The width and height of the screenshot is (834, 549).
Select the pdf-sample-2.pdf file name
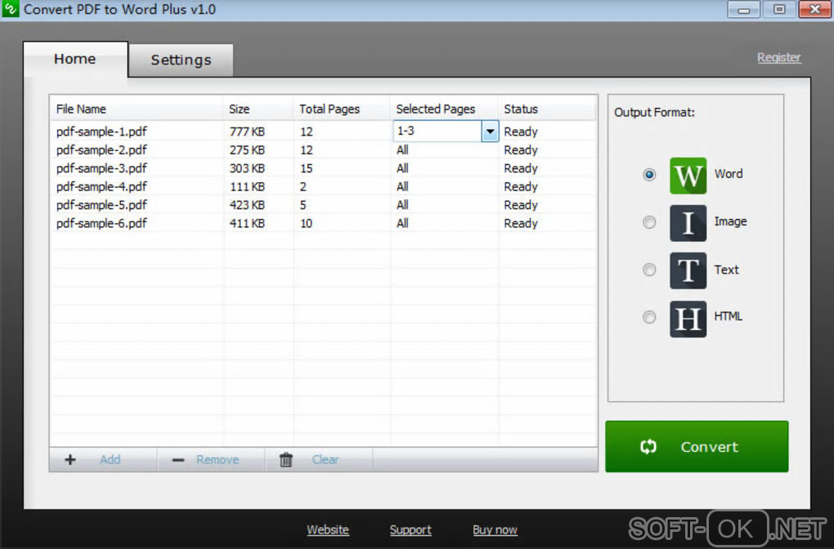coord(101,150)
